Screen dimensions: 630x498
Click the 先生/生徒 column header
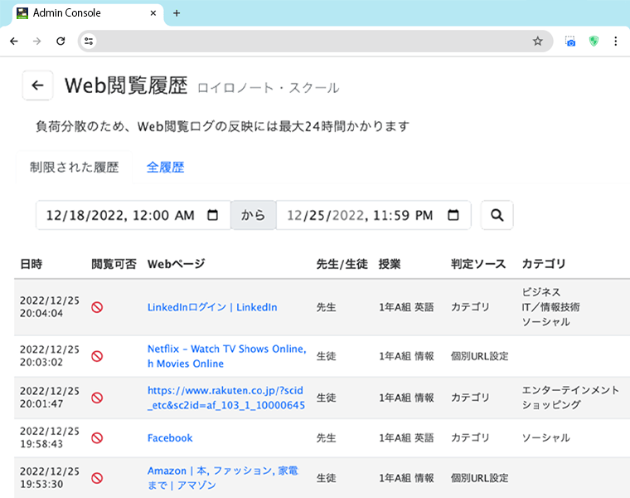tap(342, 264)
